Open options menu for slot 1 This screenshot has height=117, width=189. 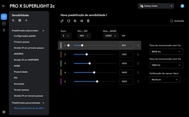pyautogui.click(x=138, y=45)
